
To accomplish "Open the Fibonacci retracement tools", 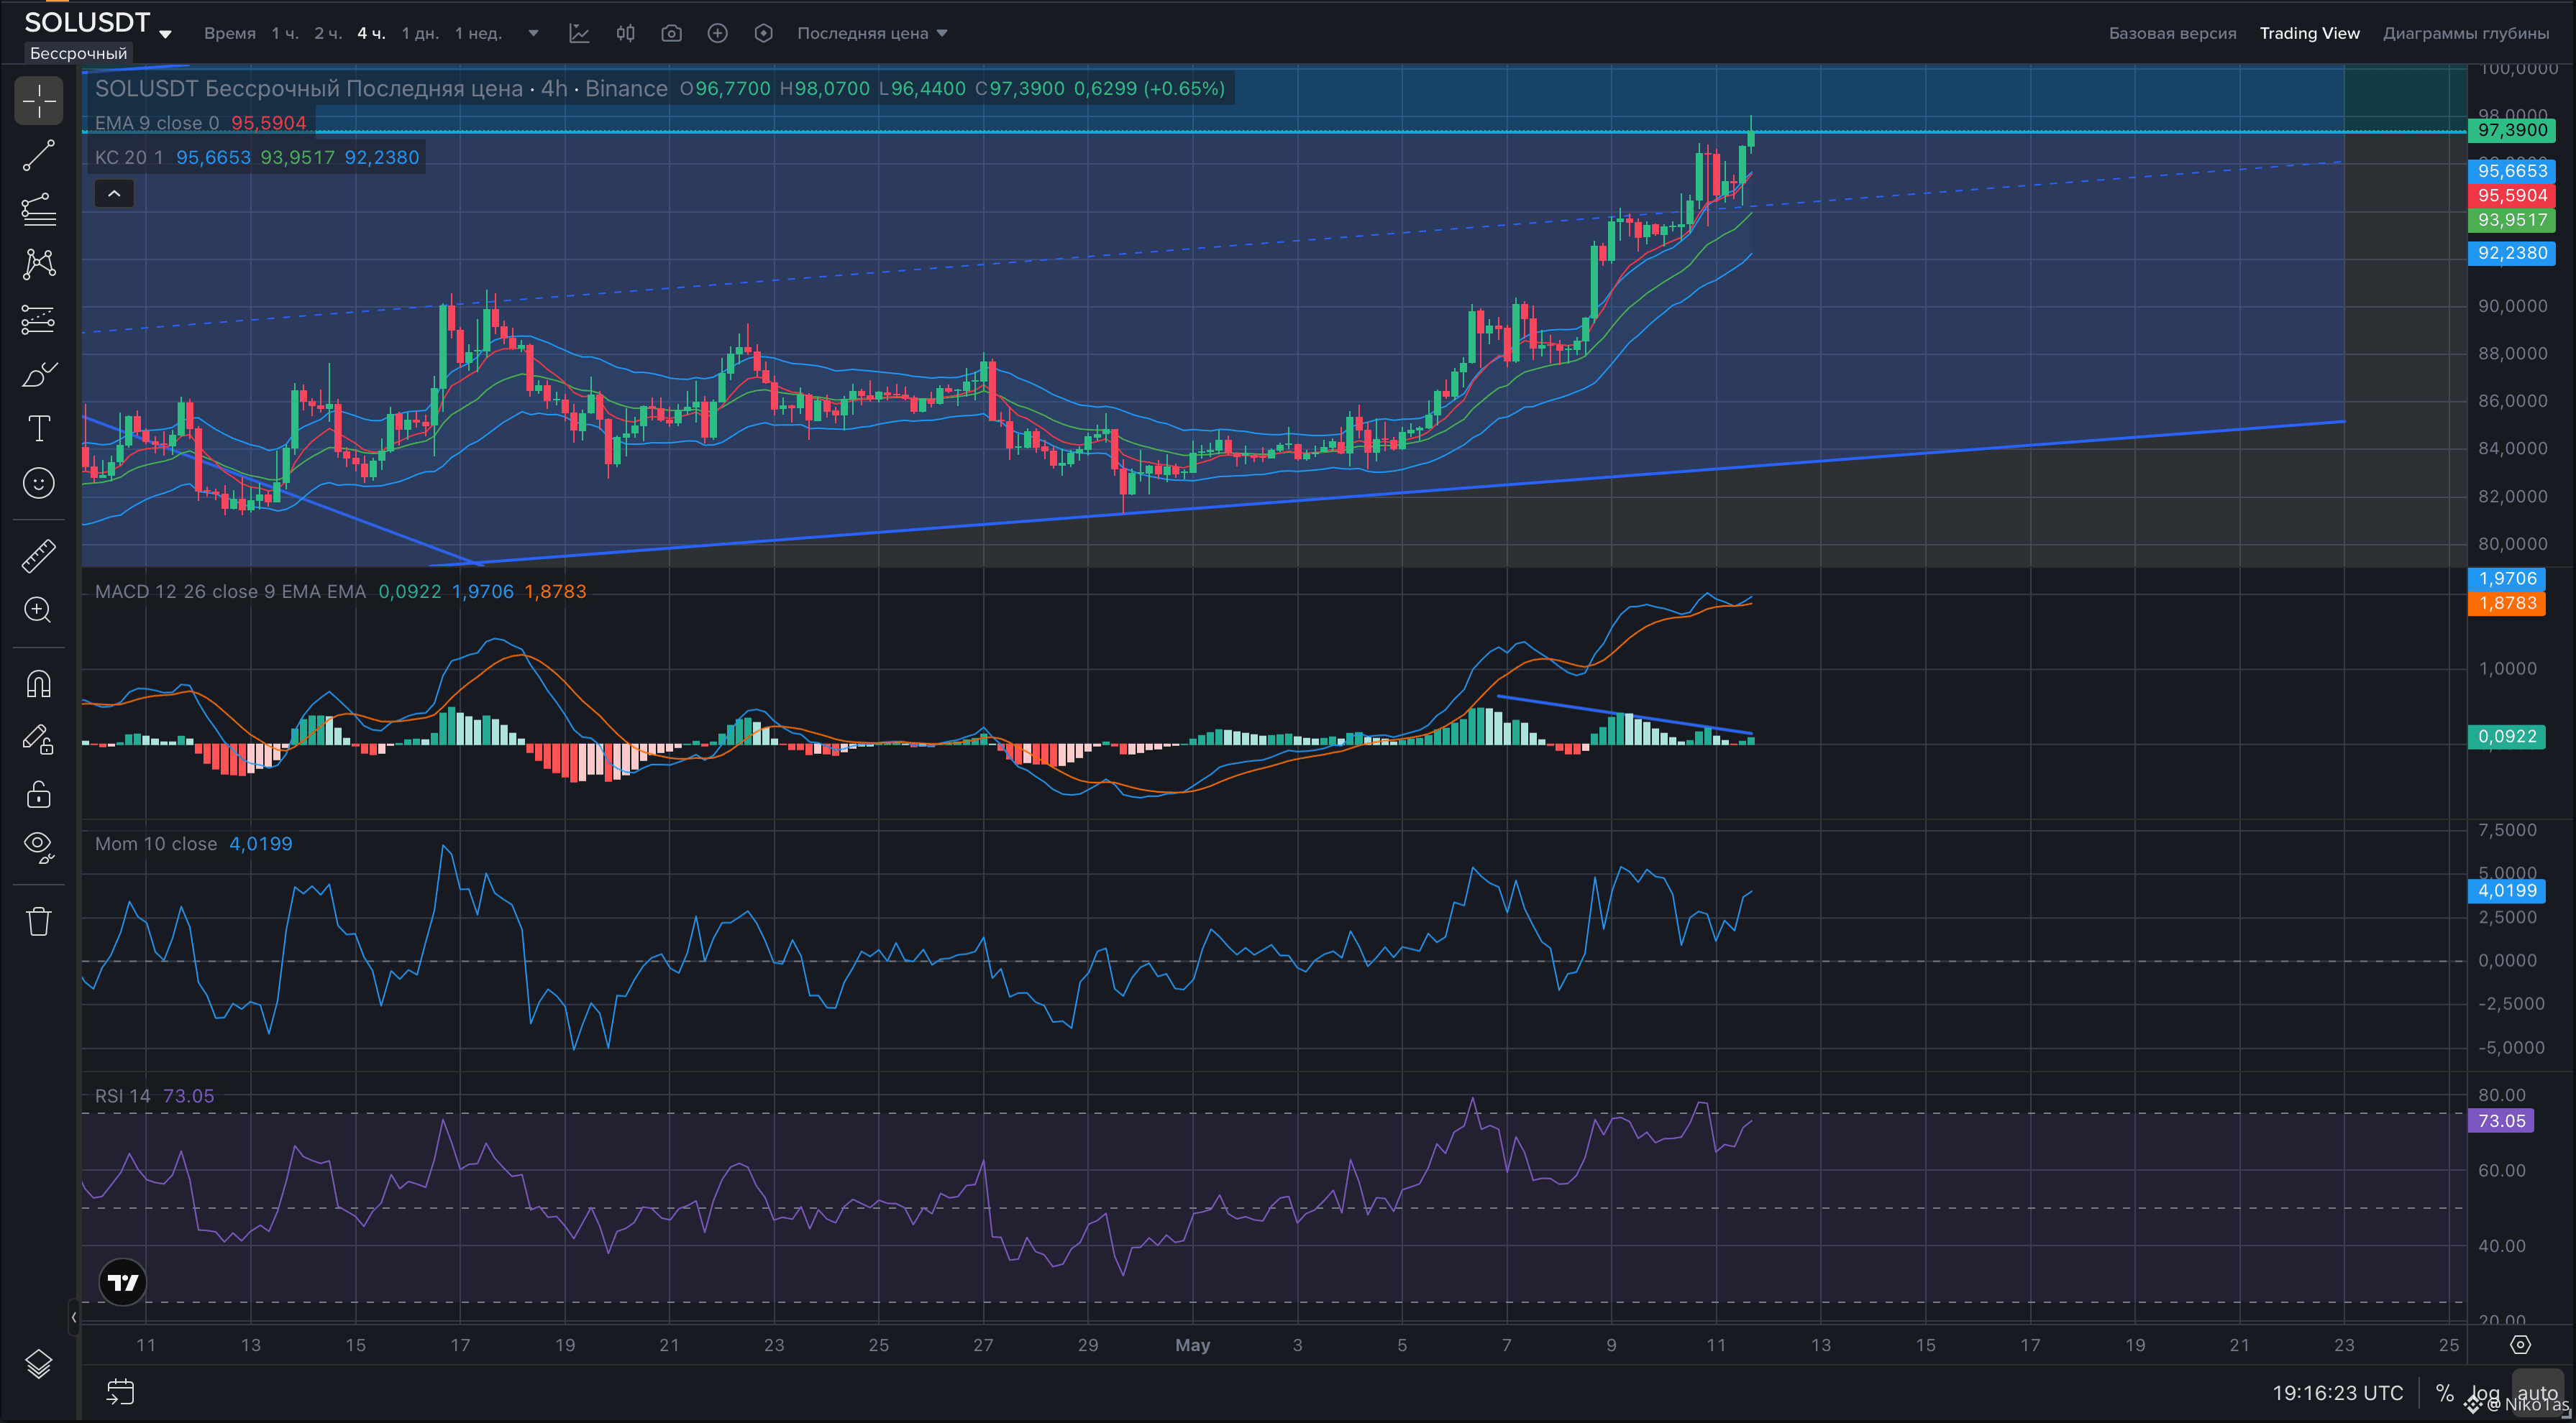I will coord(39,210).
